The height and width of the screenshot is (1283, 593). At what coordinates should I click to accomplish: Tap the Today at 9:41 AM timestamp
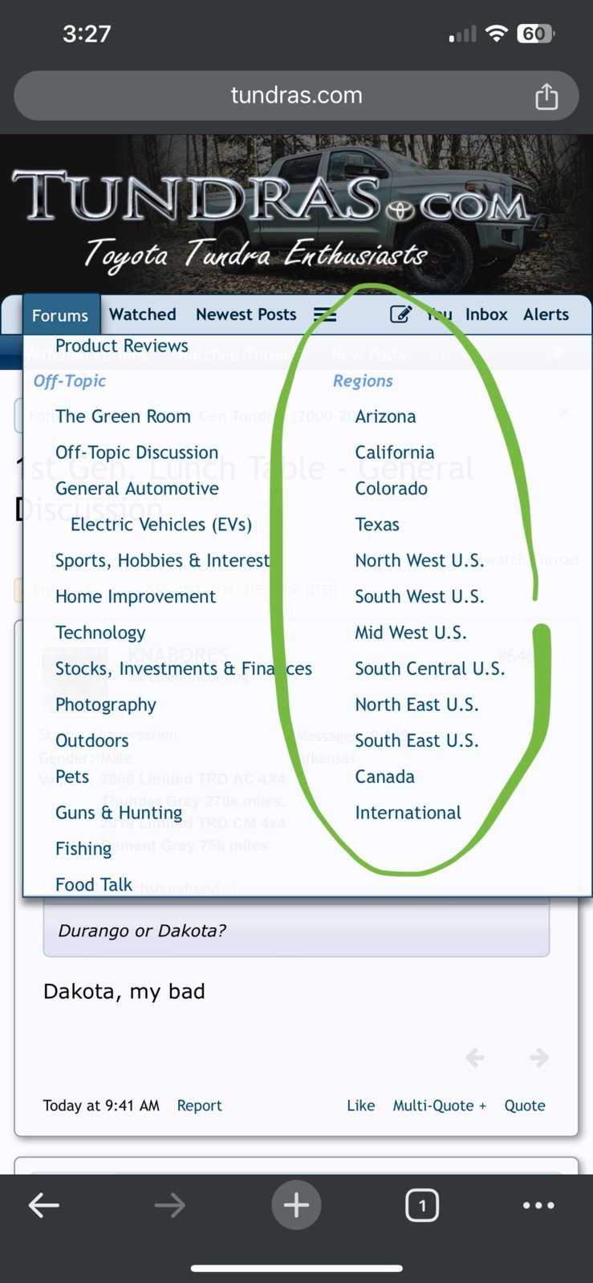pyautogui.click(x=101, y=1106)
